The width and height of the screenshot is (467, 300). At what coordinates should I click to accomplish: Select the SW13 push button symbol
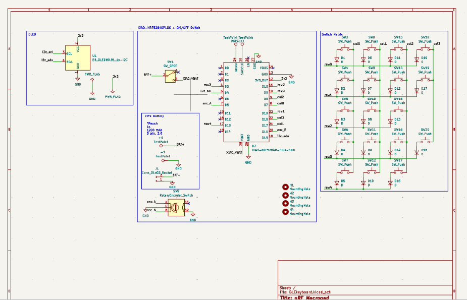(x=398, y=48)
